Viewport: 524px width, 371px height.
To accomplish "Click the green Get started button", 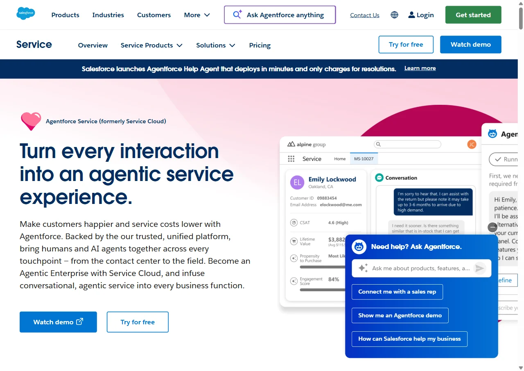I will (x=473, y=15).
